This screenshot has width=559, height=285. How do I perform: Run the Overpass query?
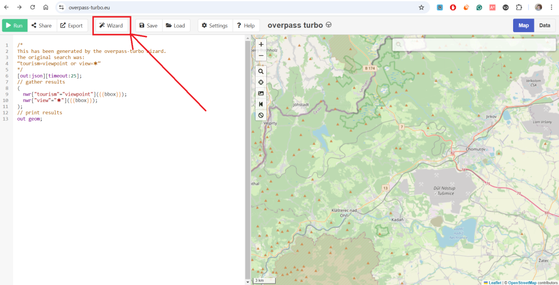point(15,26)
